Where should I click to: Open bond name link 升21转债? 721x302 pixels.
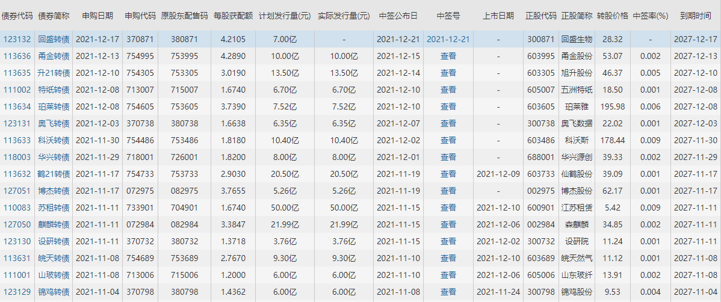pyautogui.click(x=54, y=73)
